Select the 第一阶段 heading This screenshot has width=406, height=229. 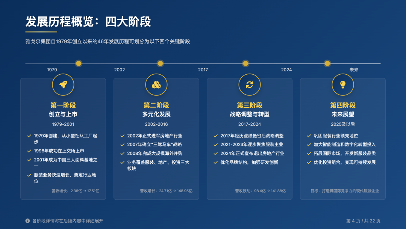click(x=63, y=105)
